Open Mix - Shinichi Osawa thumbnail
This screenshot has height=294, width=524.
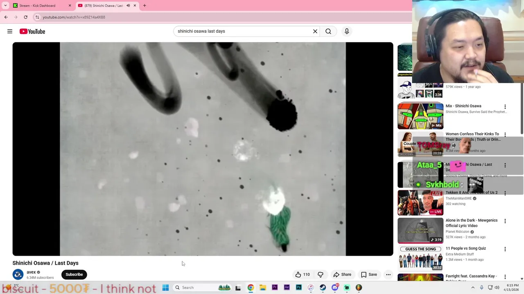(x=420, y=116)
